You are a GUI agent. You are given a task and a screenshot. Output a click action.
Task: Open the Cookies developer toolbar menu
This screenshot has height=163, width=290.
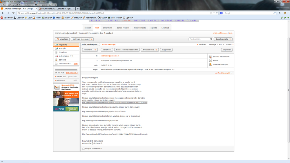[x=19, y=18]
